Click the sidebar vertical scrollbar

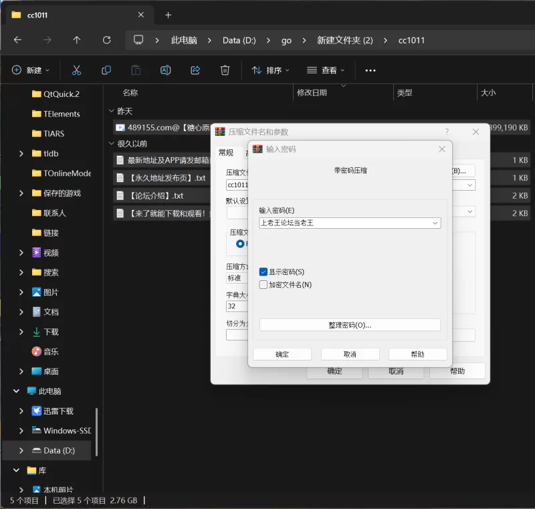[96, 431]
